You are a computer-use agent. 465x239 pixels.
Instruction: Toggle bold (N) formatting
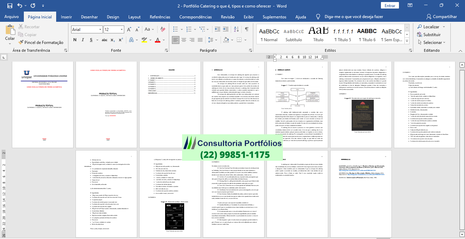75,40
